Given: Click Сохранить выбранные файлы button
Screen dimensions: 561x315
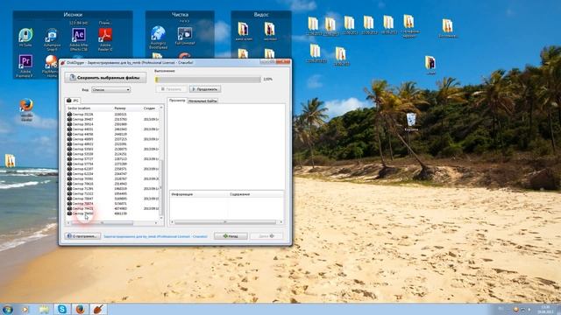Looking at the screenshot, I should pos(105,78).
